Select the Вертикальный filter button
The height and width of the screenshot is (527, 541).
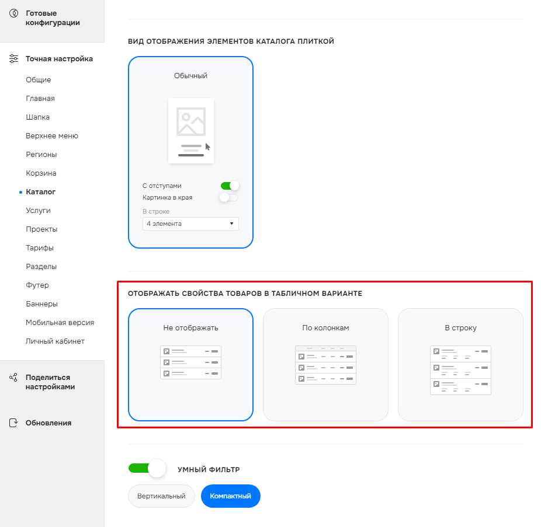tap(161, 496)
